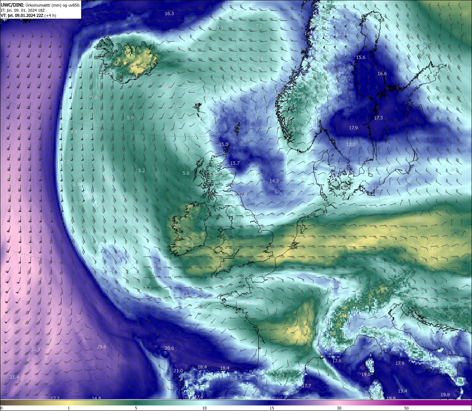472x411 pixels.
Task: Click the 15.7 value east of Scotland
Action: pyautogui.click(x=235, y=163)
